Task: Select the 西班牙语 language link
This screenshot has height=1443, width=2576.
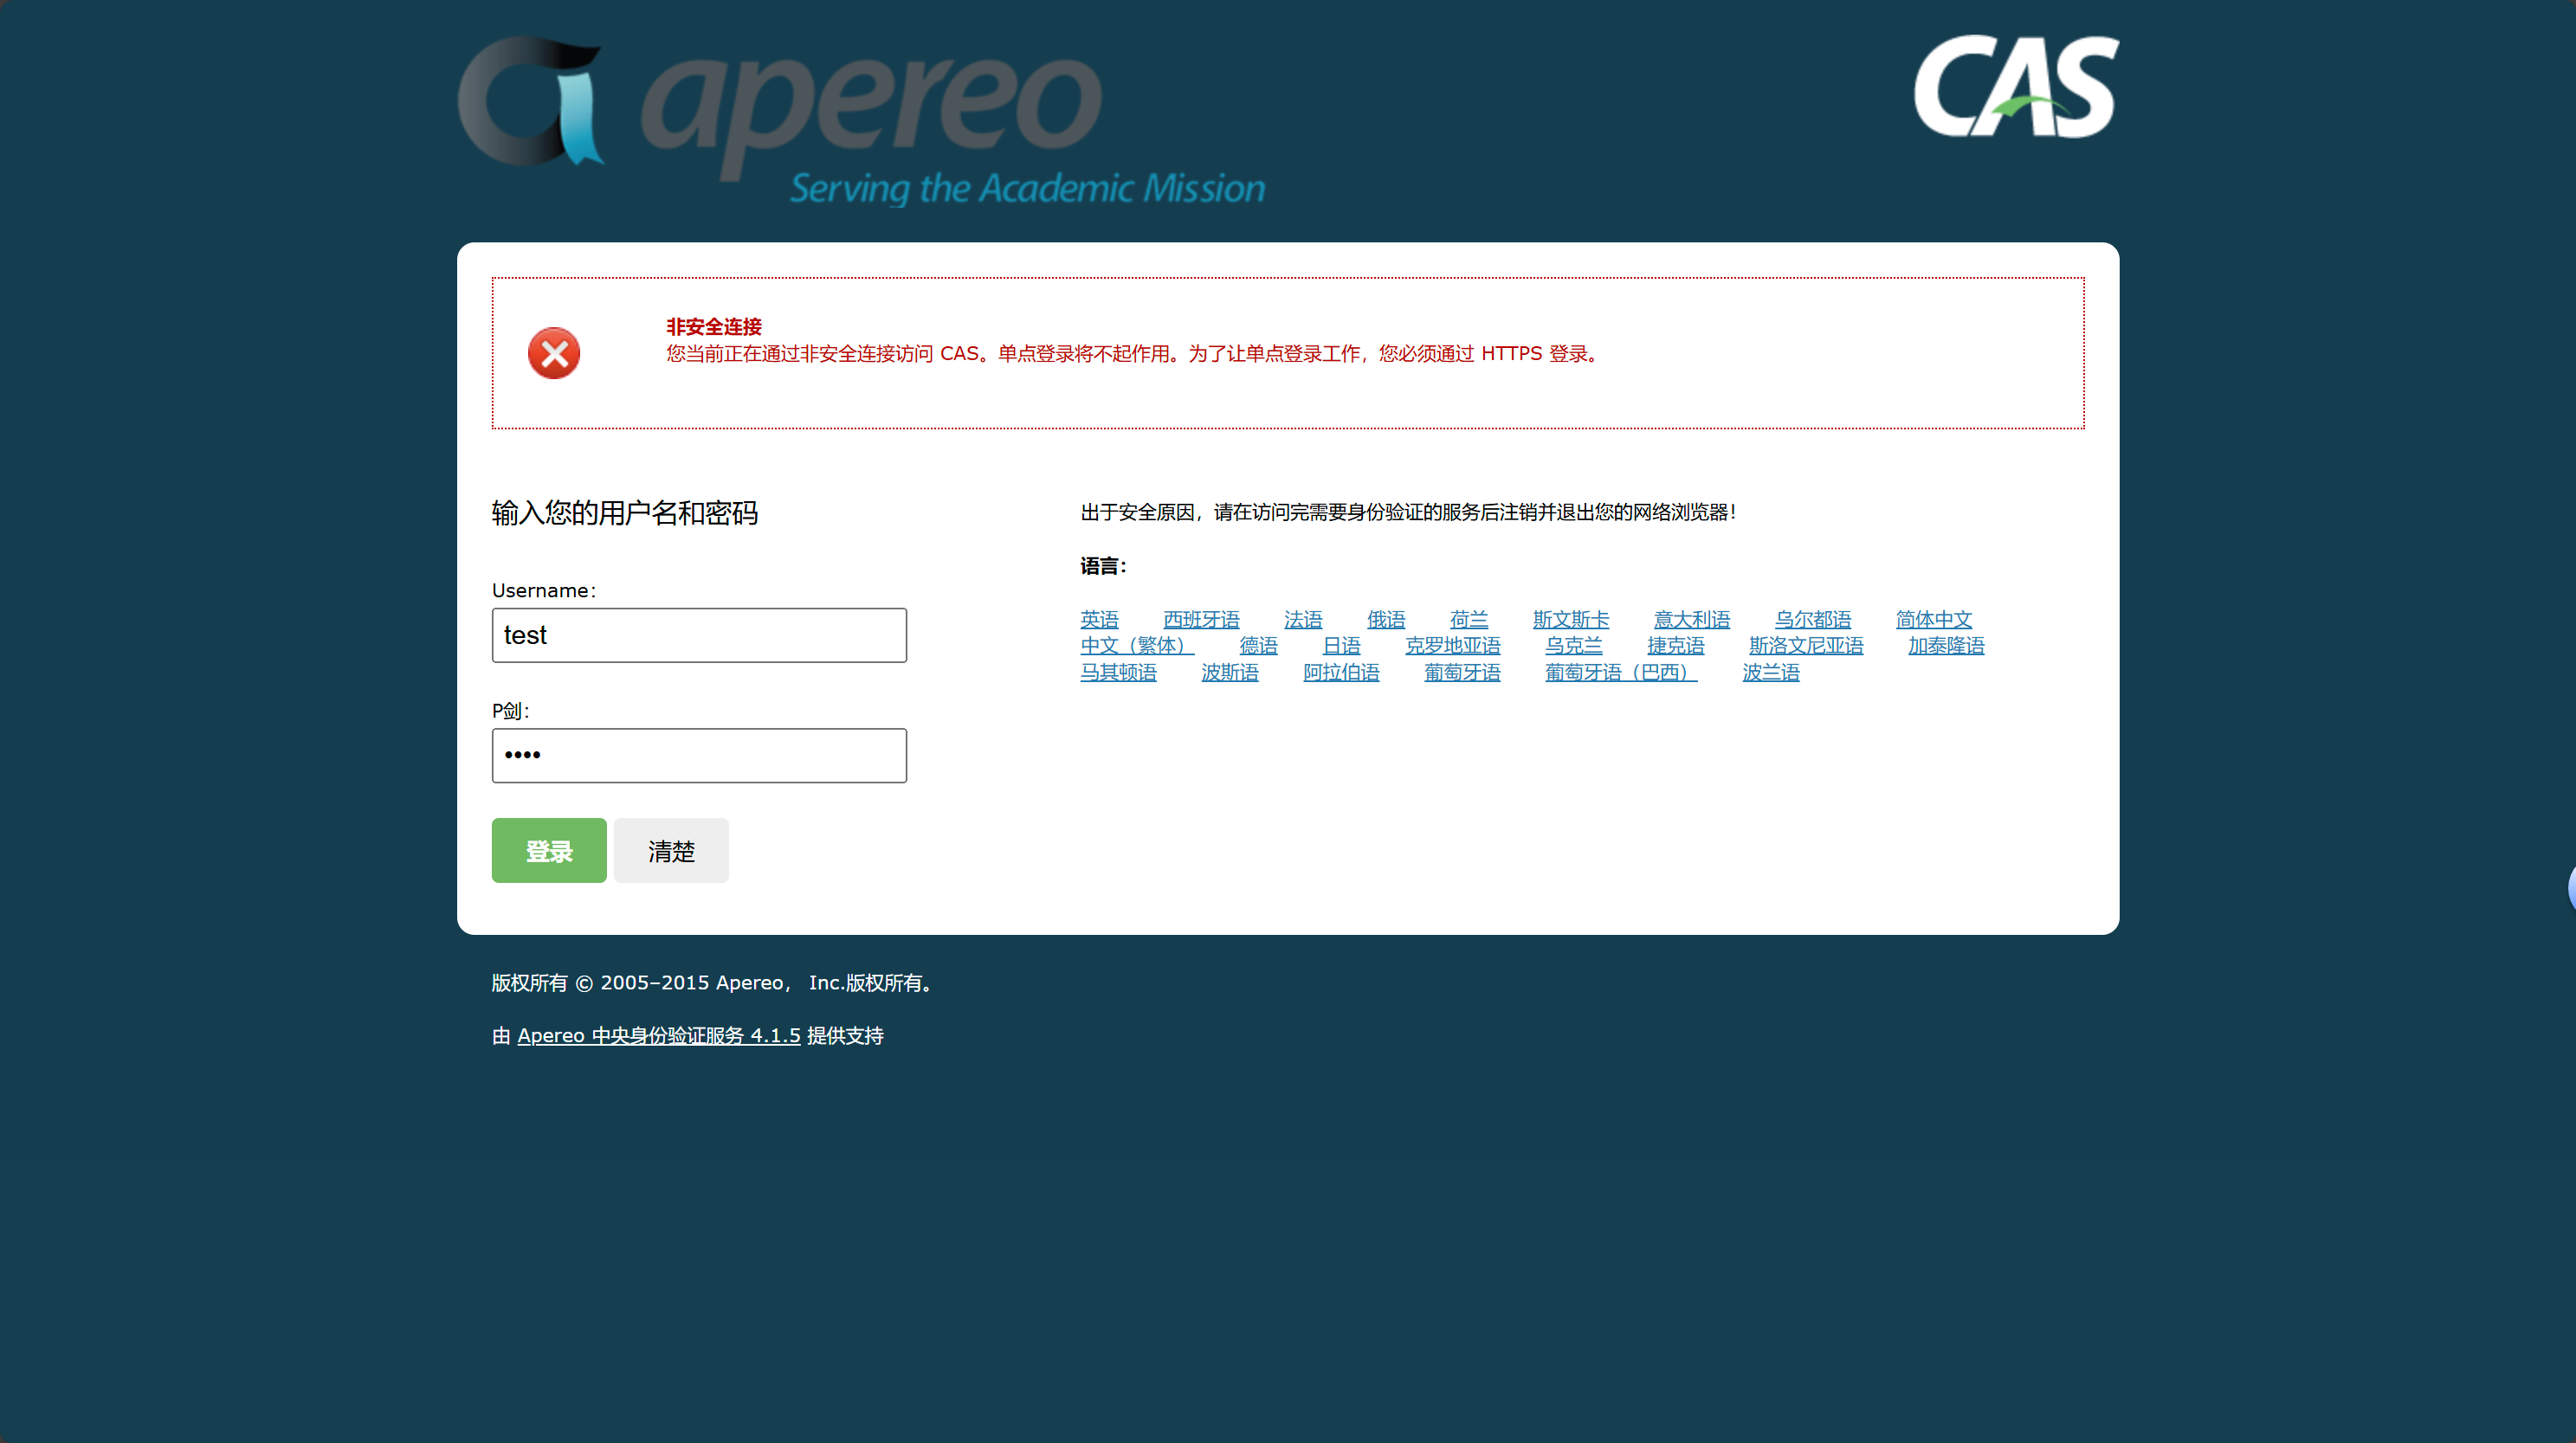Action: click(x=1201, y=619)
